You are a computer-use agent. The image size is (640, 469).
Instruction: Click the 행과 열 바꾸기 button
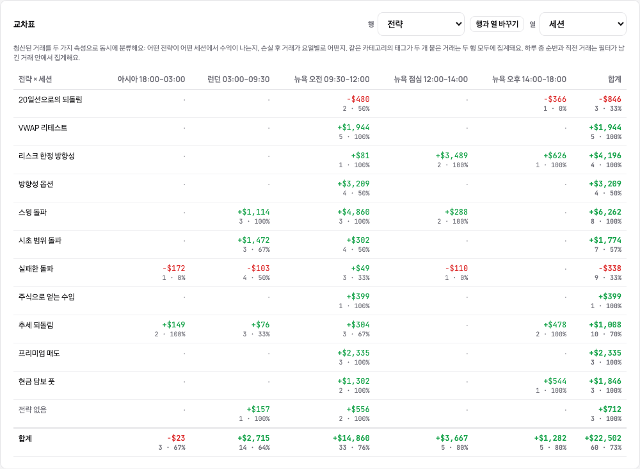pyautogui.click(x=497, y=24)
